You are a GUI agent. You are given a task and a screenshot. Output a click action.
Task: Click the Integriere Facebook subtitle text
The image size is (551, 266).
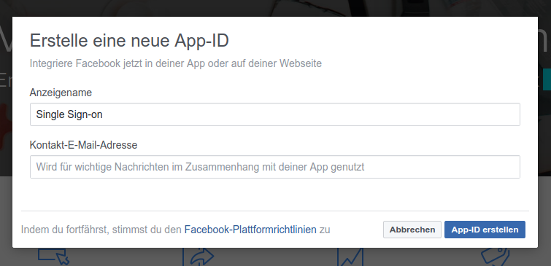click(x=176, y=64)
